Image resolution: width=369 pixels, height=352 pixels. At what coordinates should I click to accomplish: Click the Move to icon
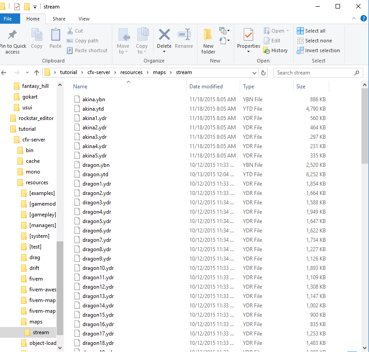point(123,35)
